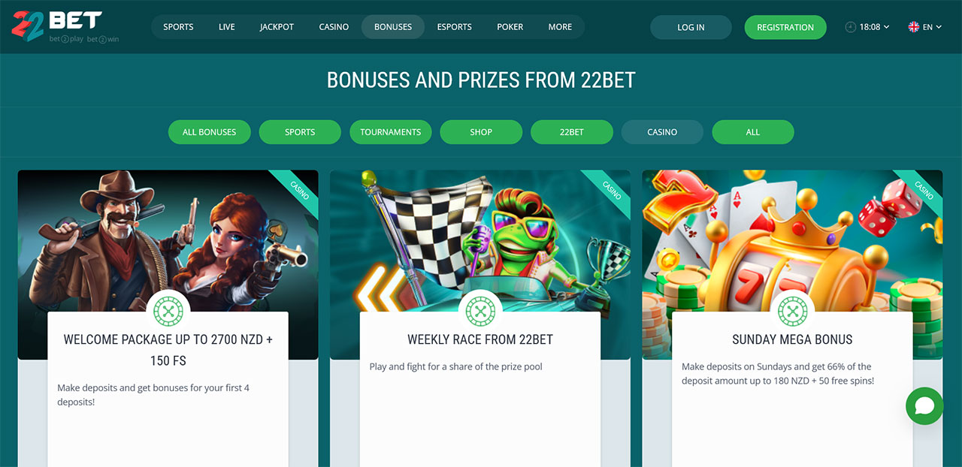Click roulette icon on Weekly Race card
962x467 pixels.
[479, 311]
